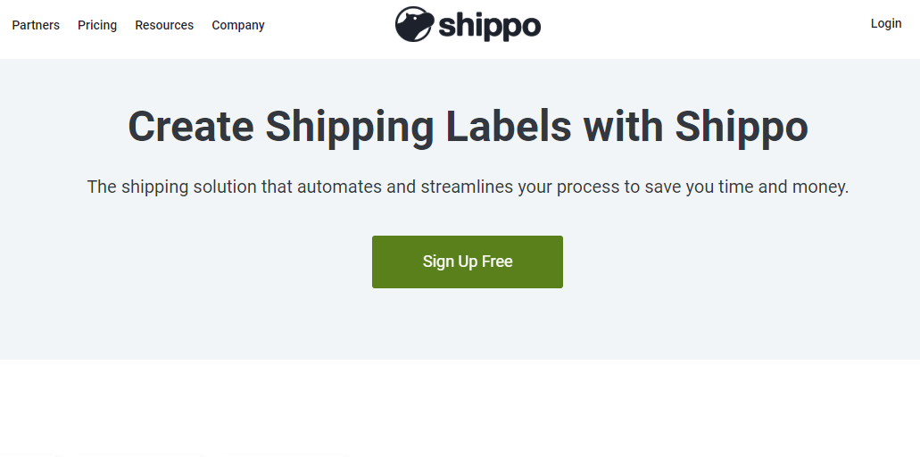Click "time and money" in the tagline
Image resolution: width=920 pixels, height=457 pixels.
793,187
